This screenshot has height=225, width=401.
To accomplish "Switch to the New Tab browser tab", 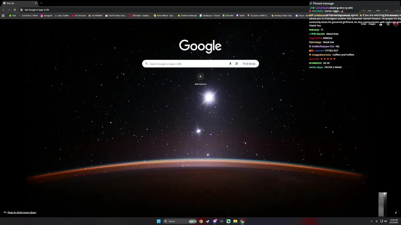I will pos(19,3).
